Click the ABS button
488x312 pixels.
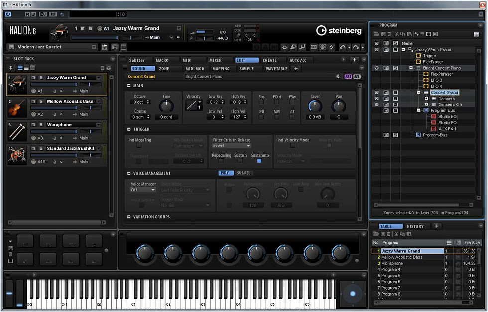pyautogui.click(x=348, y=77)
